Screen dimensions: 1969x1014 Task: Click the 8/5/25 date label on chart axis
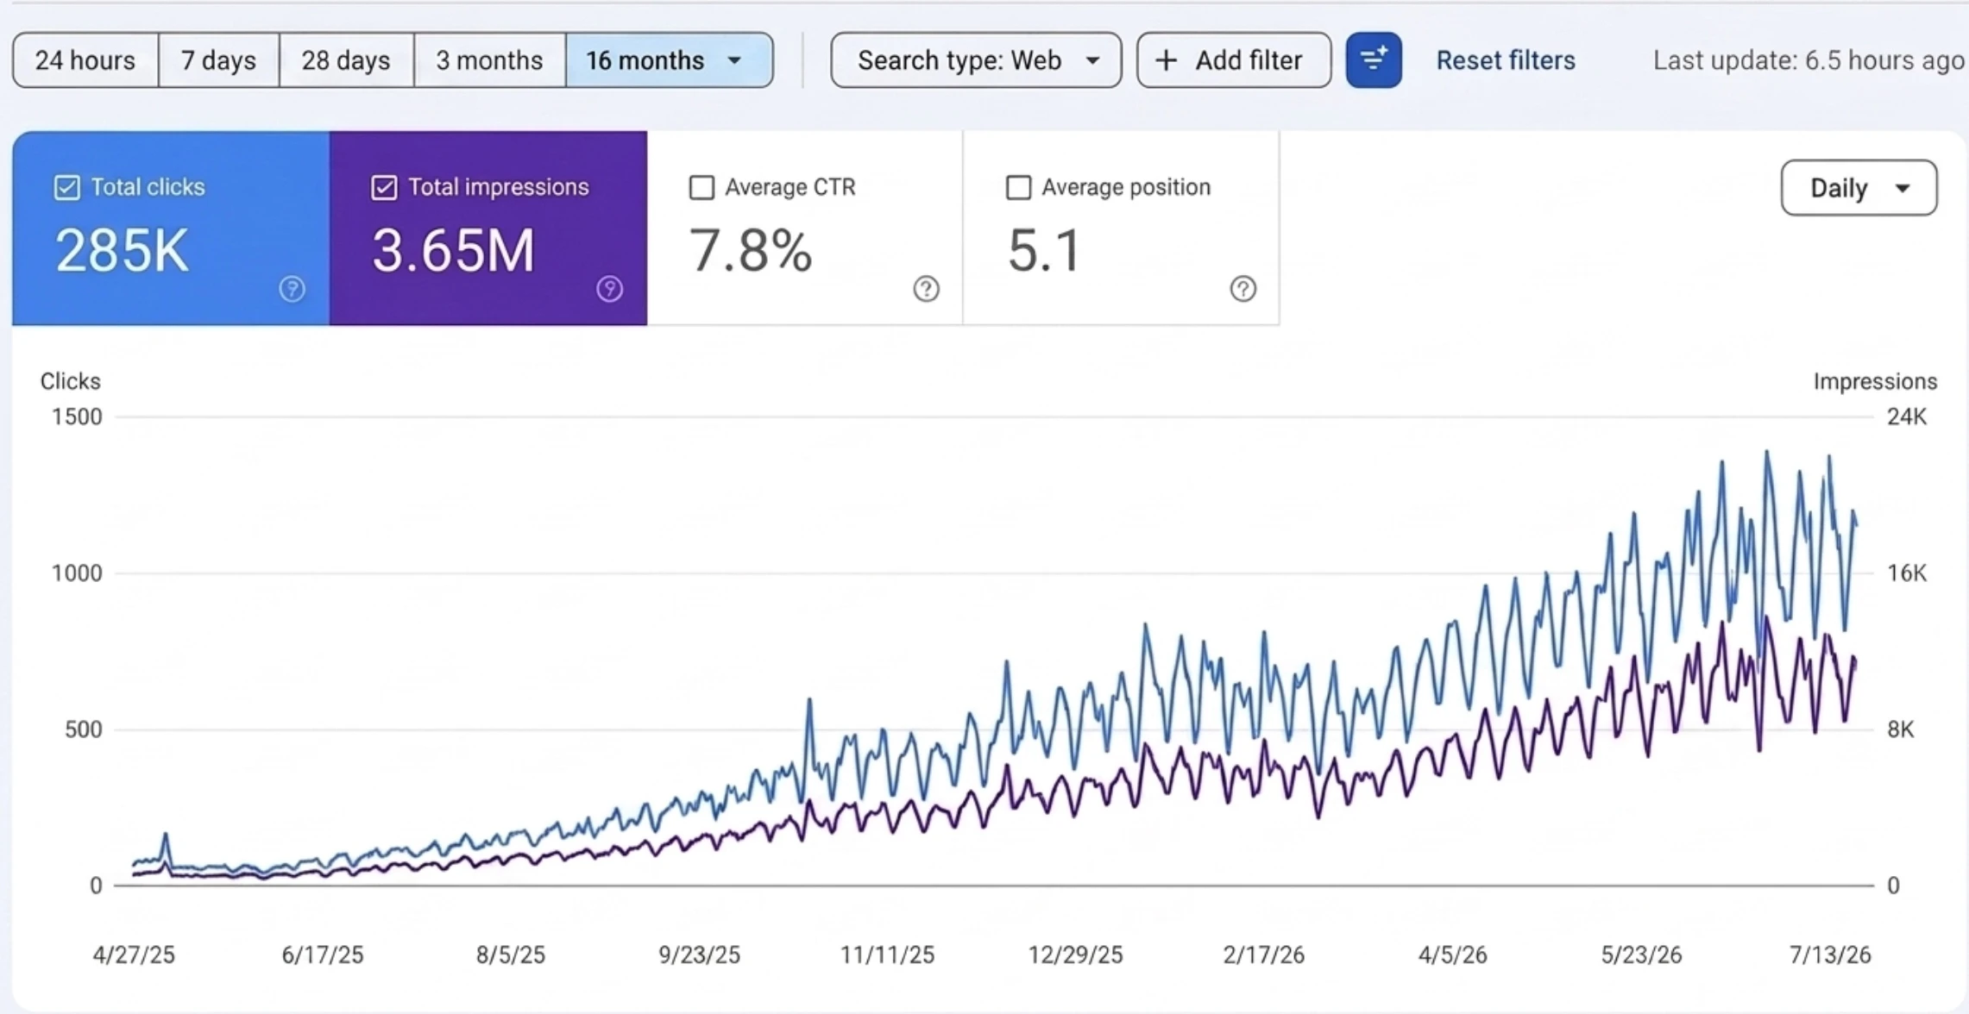511,955
